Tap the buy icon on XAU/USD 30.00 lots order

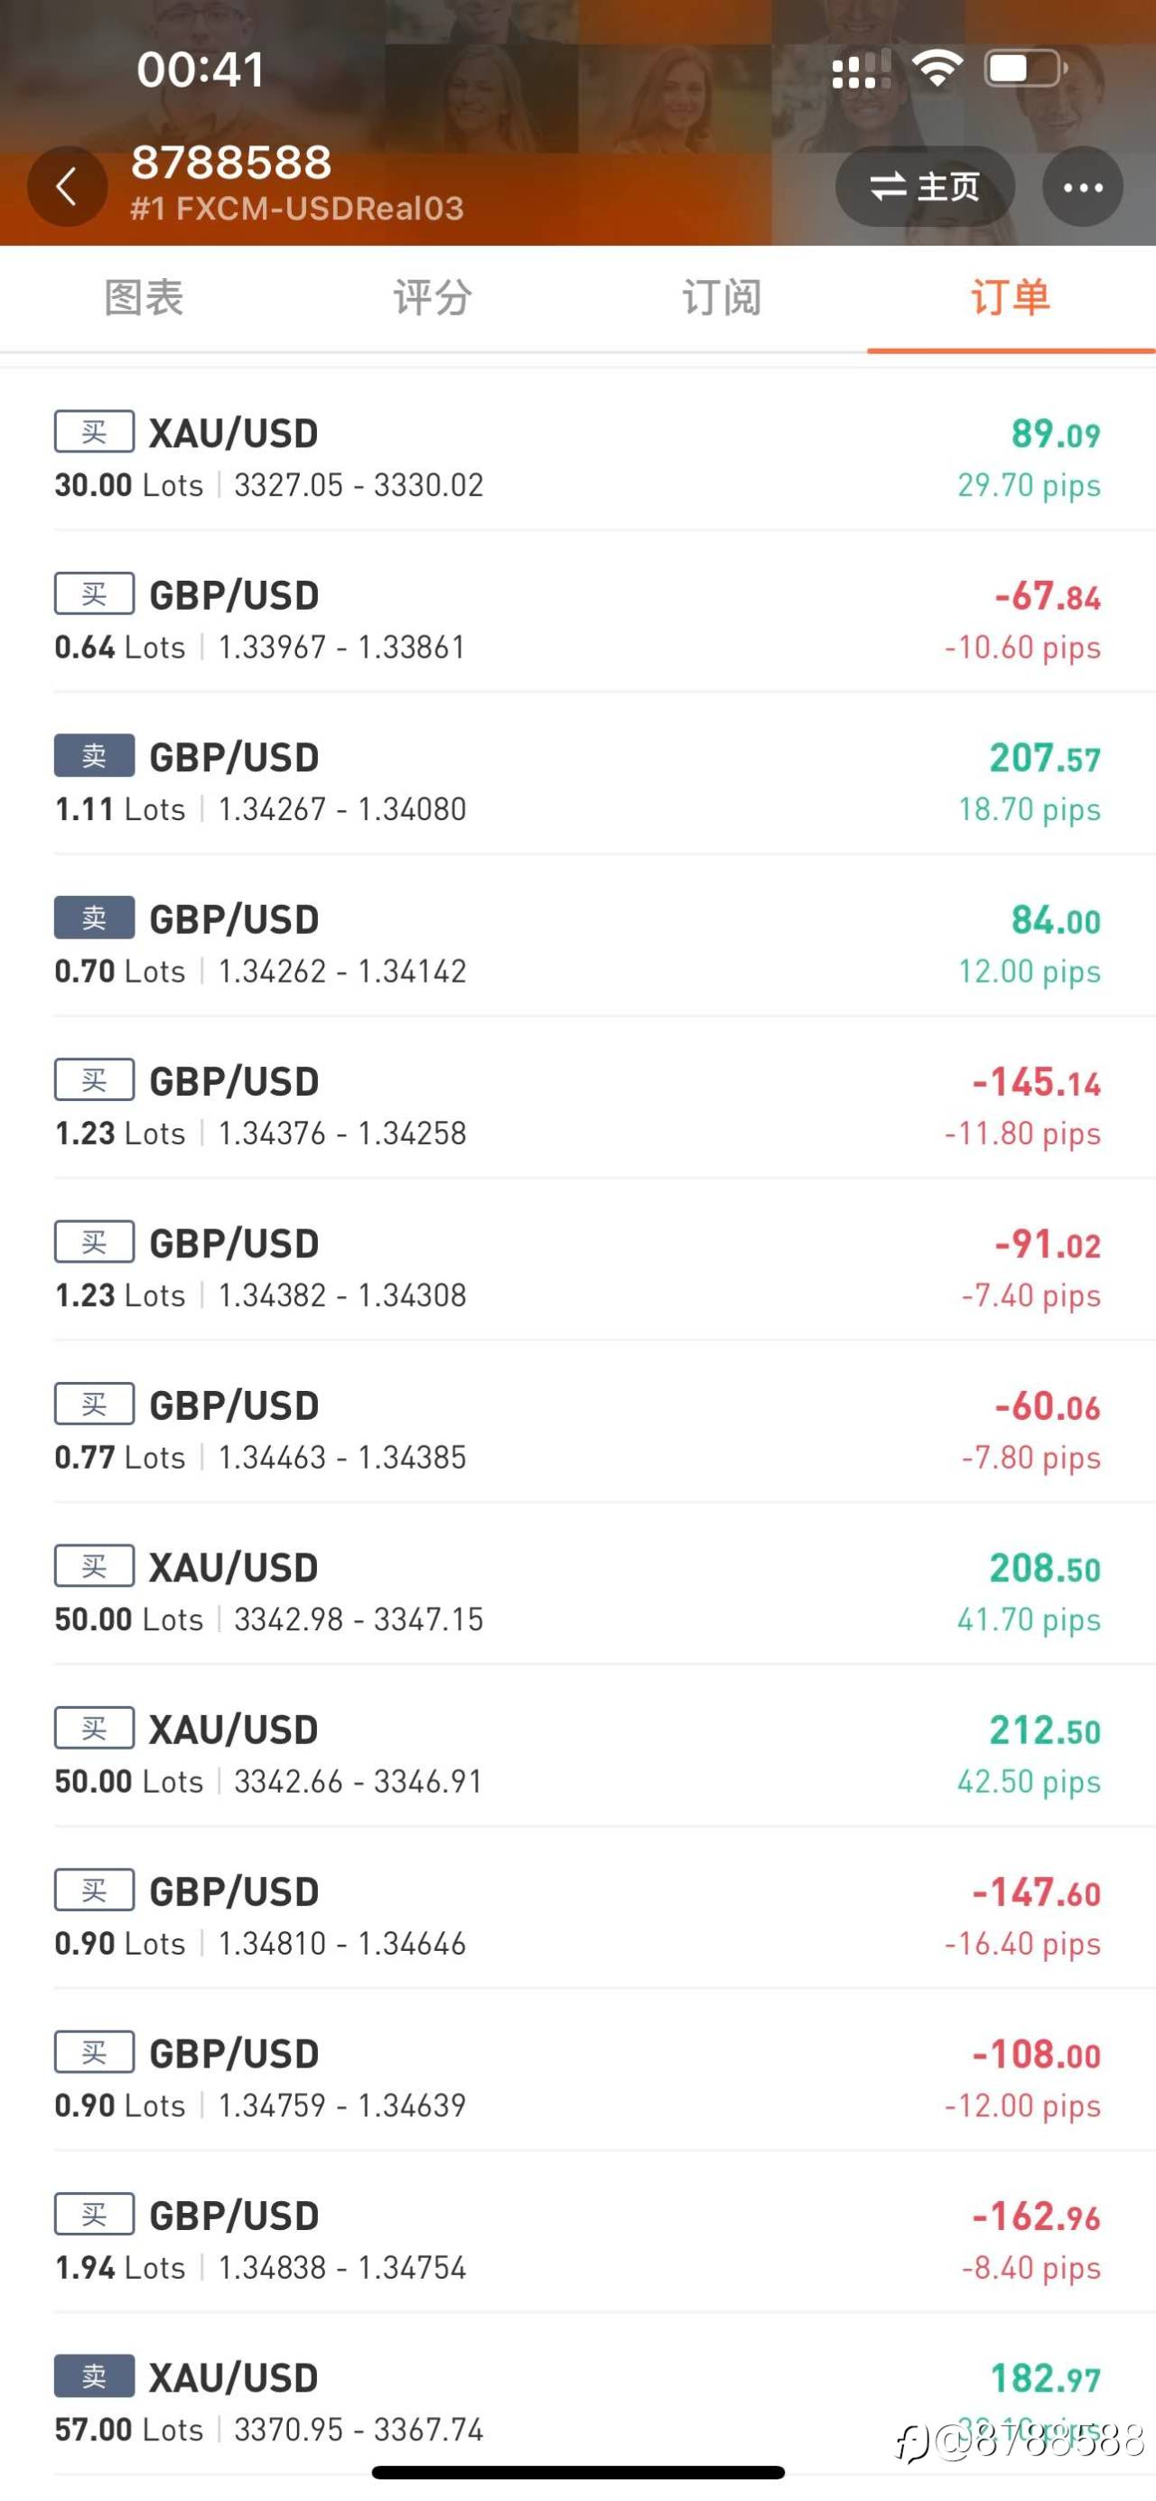94,432
